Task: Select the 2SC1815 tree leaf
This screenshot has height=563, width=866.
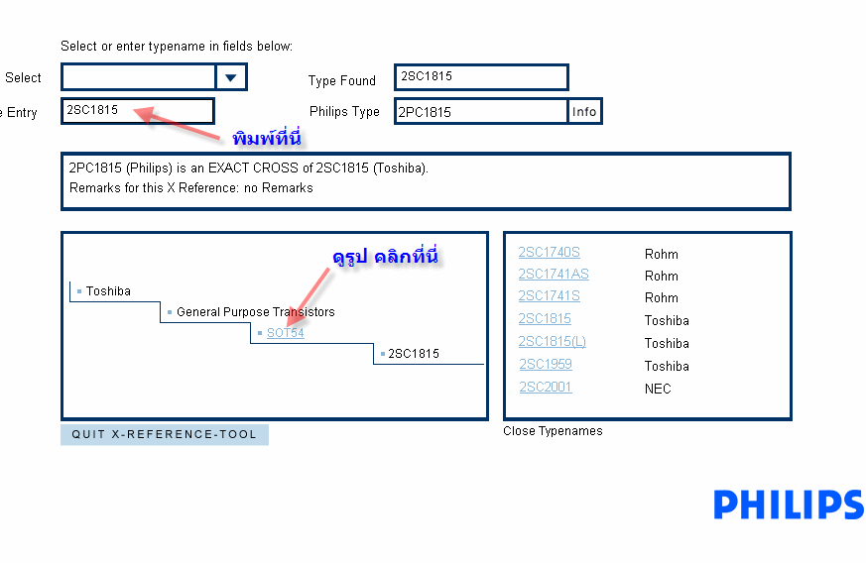Action: (x=413, y=354)
